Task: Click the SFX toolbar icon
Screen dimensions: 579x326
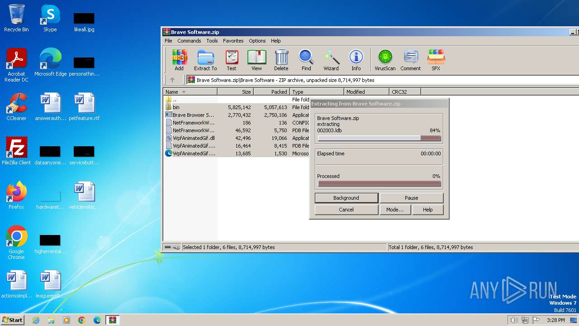Action: (436, 60)
